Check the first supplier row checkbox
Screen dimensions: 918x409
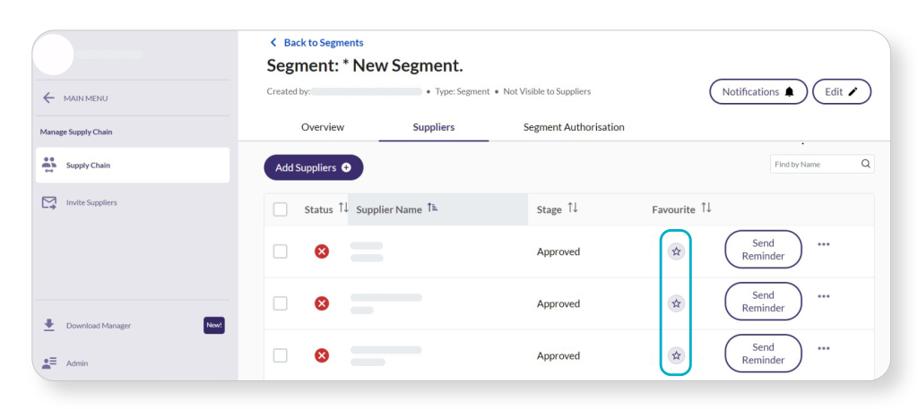coord(281,251)
